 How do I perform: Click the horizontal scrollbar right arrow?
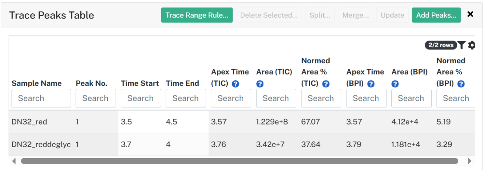[469, 161]
